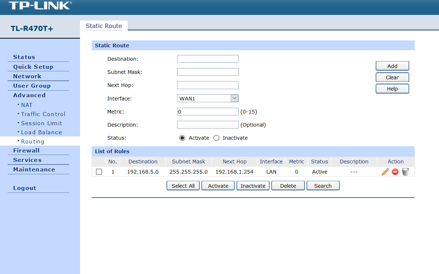Tick the checkbox for rule 1
The width and height of the screenshot is (439, 274).
pyautogui.click(x=99, y=172)
